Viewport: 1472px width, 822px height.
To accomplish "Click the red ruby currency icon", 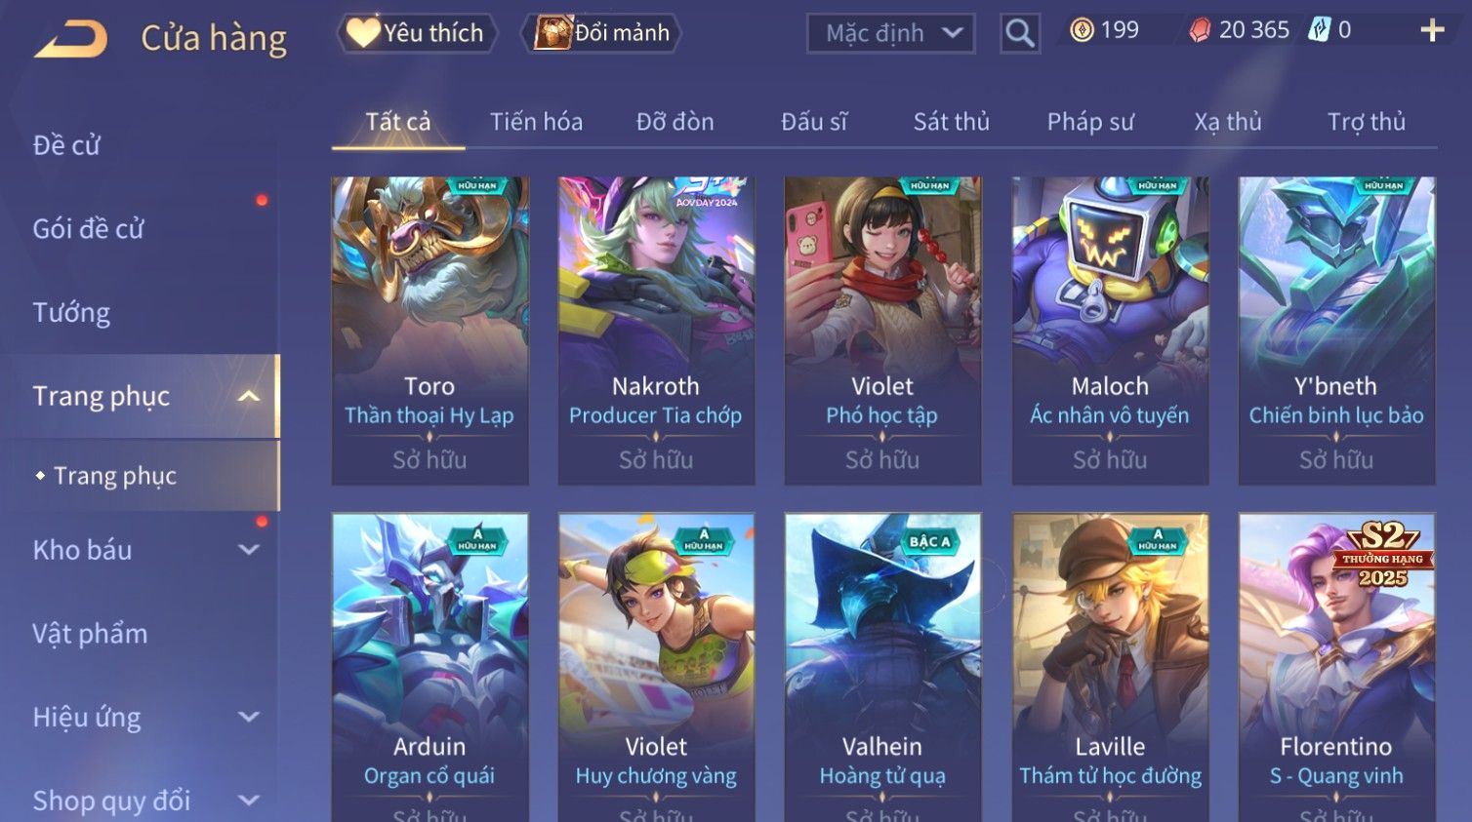I will click(1199, 30).
